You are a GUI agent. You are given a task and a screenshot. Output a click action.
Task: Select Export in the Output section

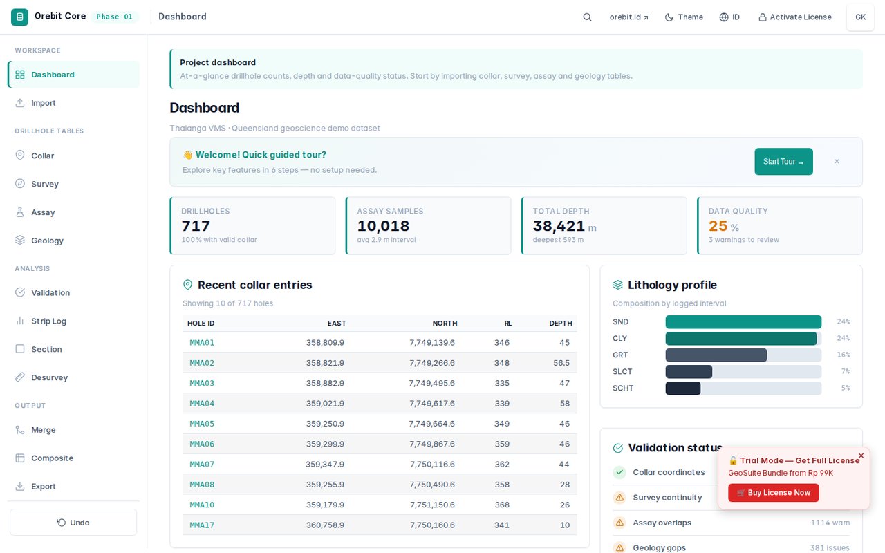(x=74, y=486)
